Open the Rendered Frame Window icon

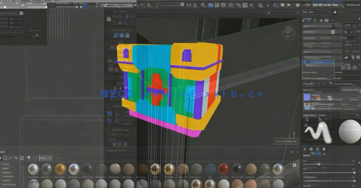pos(245,5)
